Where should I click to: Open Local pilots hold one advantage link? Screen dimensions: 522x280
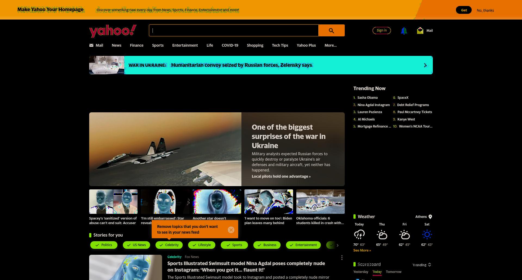[281, 176]
